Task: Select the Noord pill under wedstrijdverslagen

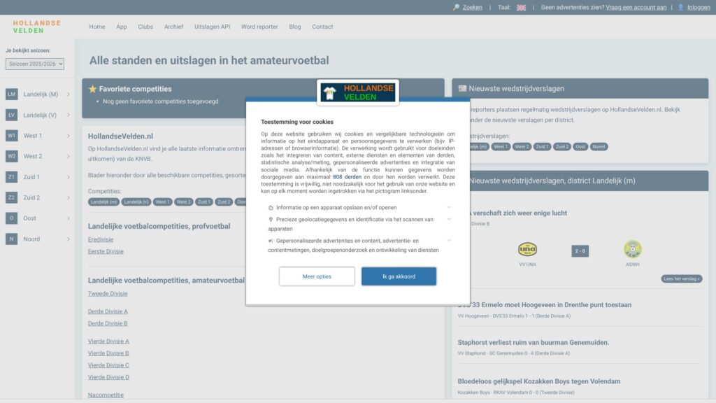Action: (x=599, y=147)
